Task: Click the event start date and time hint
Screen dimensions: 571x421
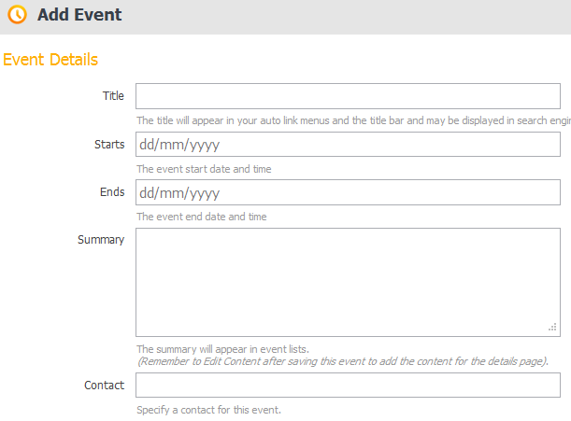Action: point(204,169)
